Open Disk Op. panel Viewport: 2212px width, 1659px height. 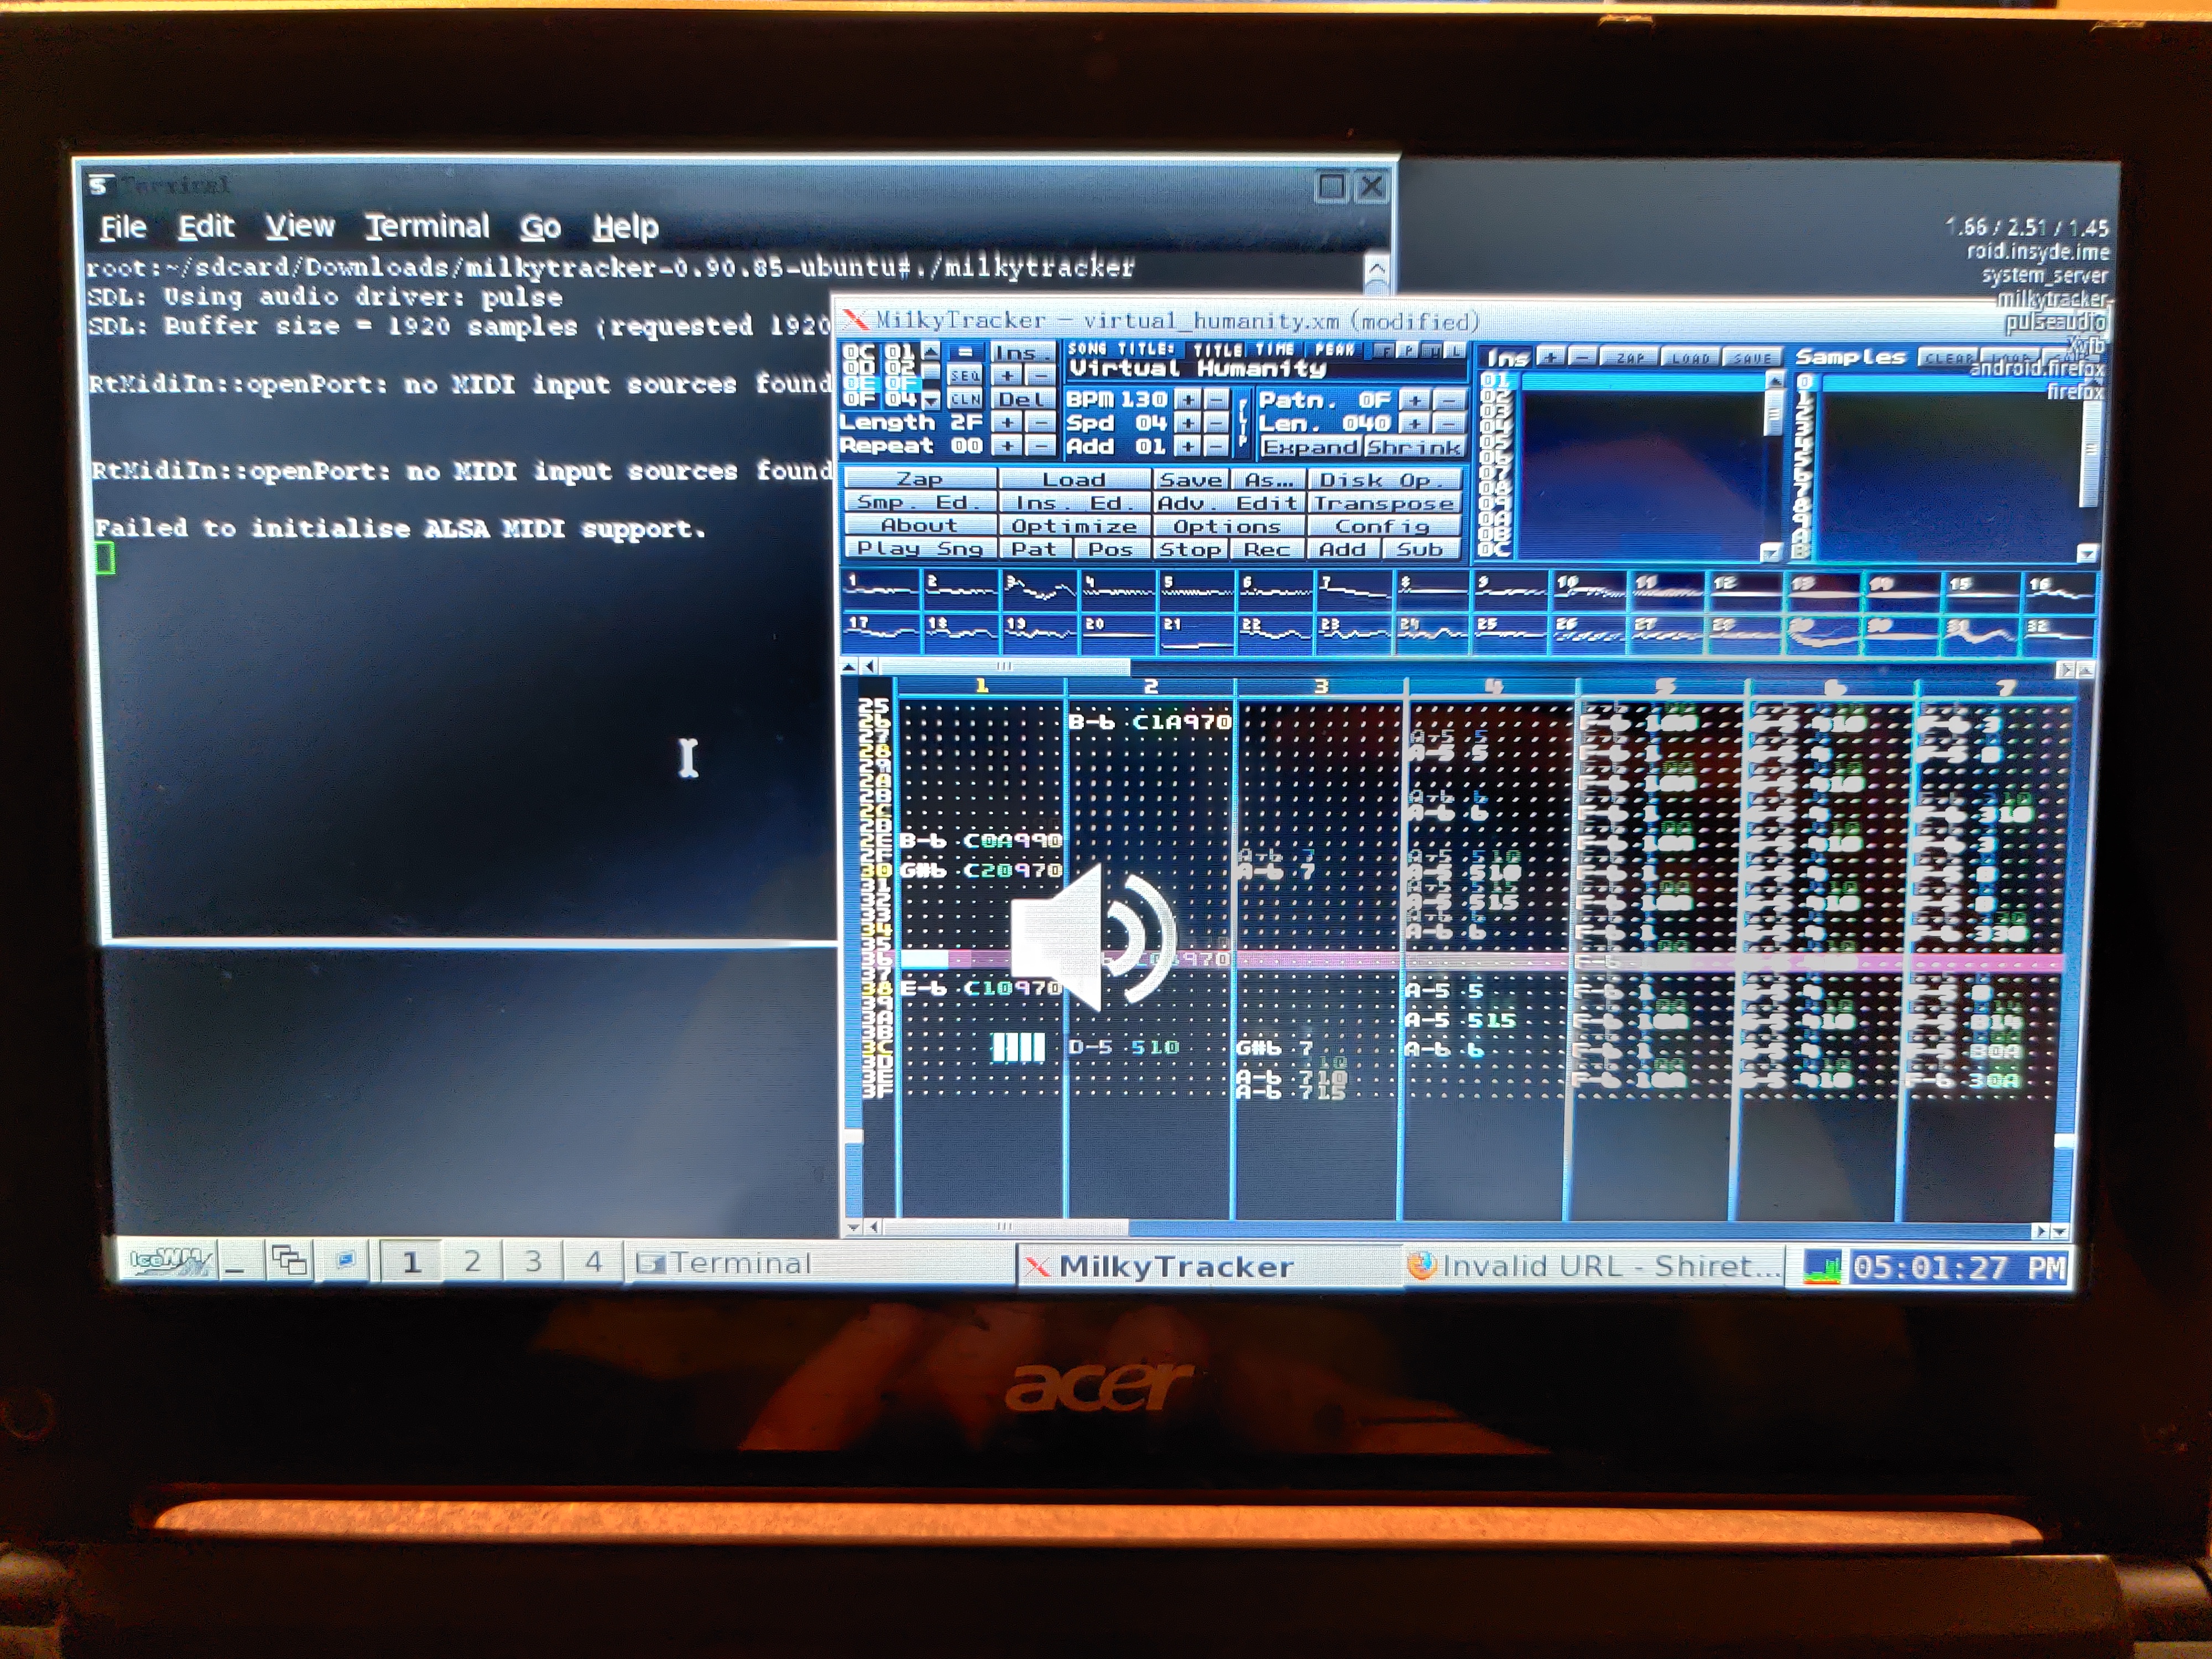tap(1385, 480)
